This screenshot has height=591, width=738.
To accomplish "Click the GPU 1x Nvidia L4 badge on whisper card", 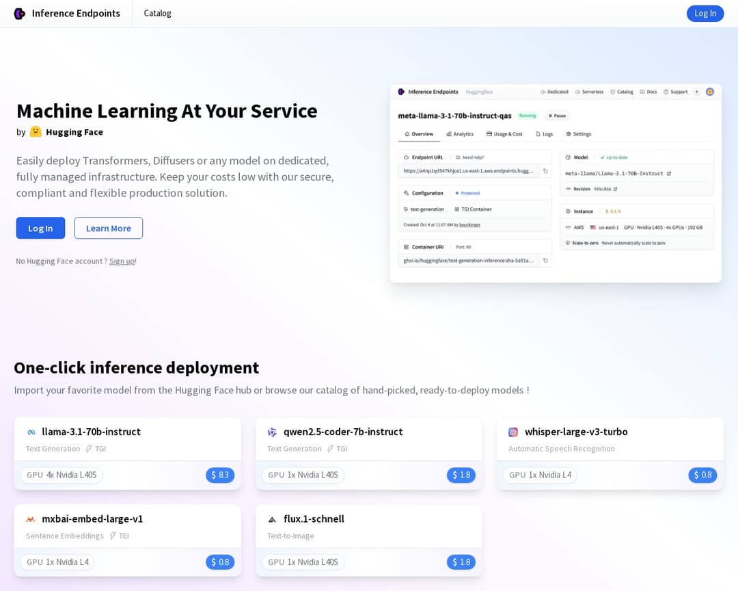I will pos(541,475).
